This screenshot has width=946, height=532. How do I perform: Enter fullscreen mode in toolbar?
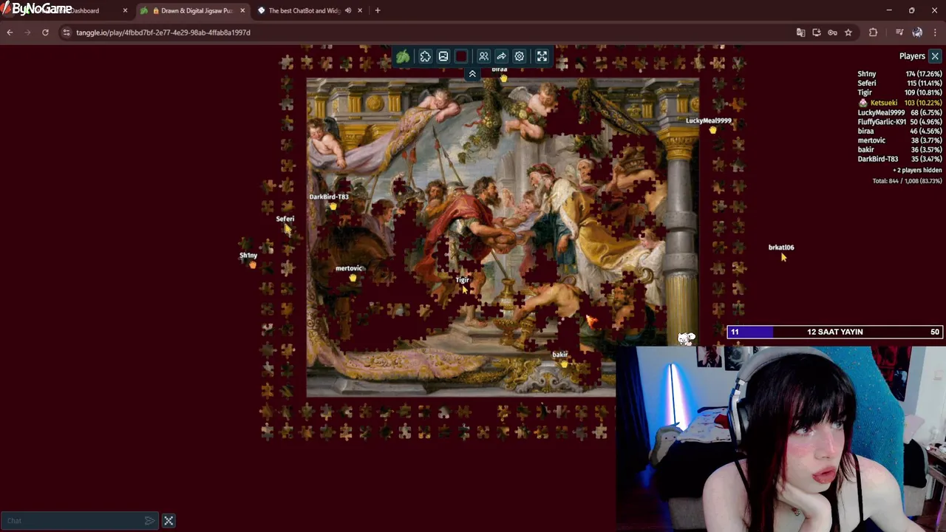tap(542, 57)
